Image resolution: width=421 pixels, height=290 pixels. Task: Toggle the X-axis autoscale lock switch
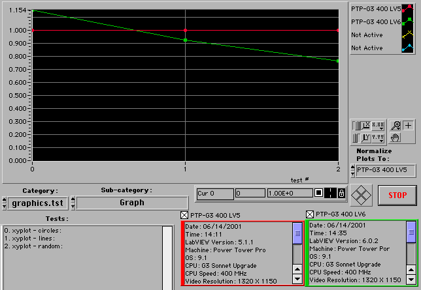[x=355, y=126]
